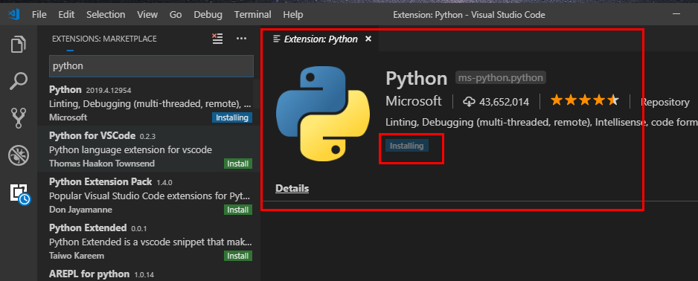Click the Thomas Haakon Townsend publisher name

click(x=102, y=164)
